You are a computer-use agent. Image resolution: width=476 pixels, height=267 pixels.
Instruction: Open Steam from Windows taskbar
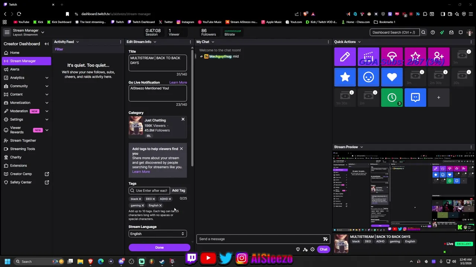[162, 261]
